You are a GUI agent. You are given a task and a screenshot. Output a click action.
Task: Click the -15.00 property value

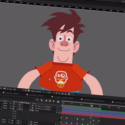pyautogui.click(x=14, y=113)
